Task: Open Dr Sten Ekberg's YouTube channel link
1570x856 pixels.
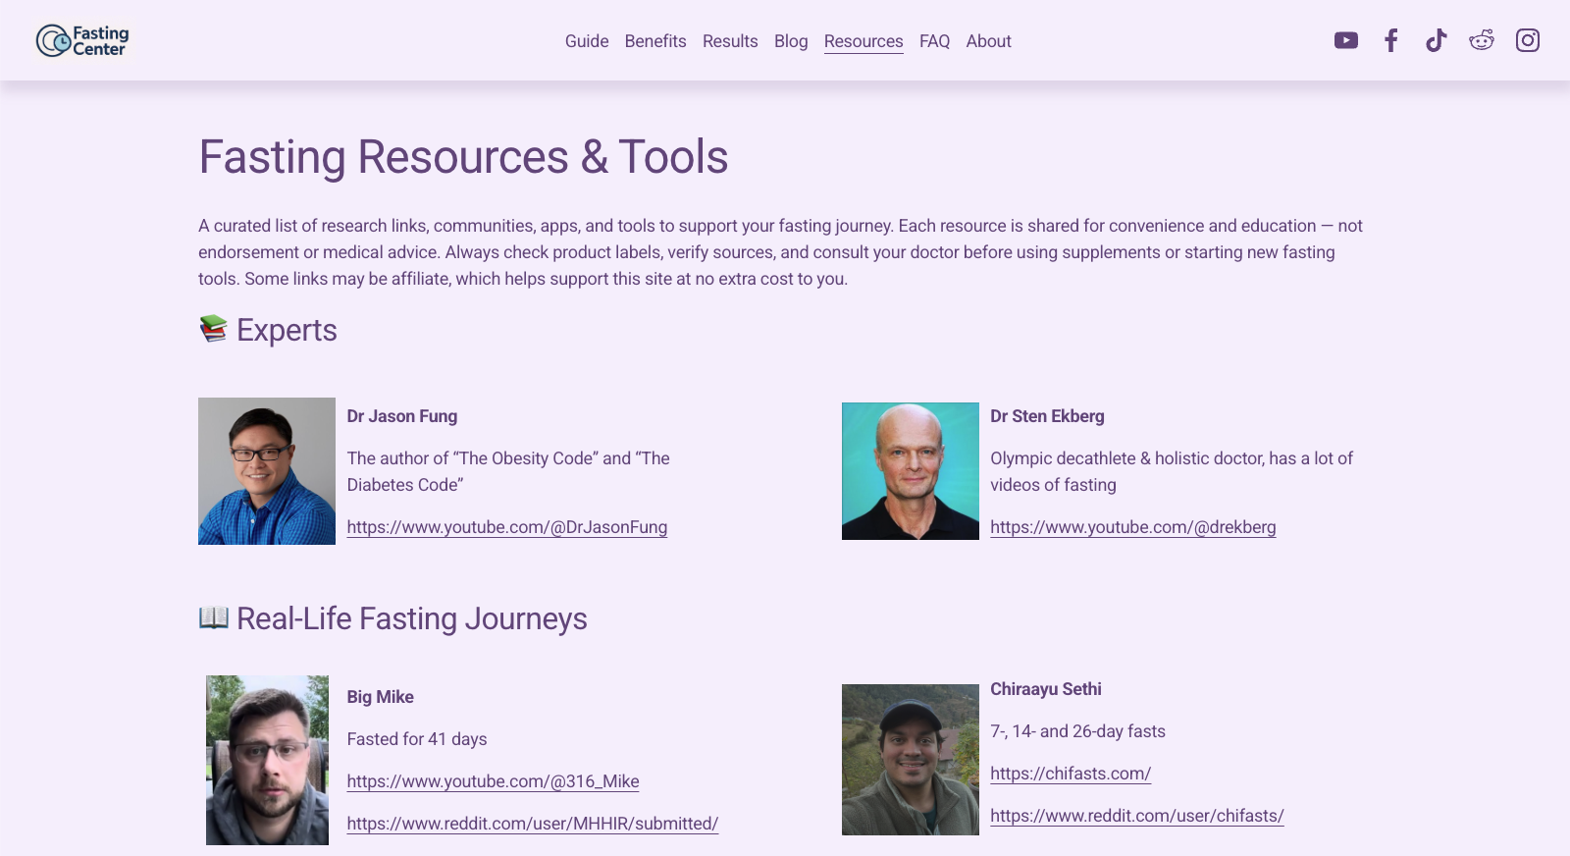Action: tap(1133, 527)
